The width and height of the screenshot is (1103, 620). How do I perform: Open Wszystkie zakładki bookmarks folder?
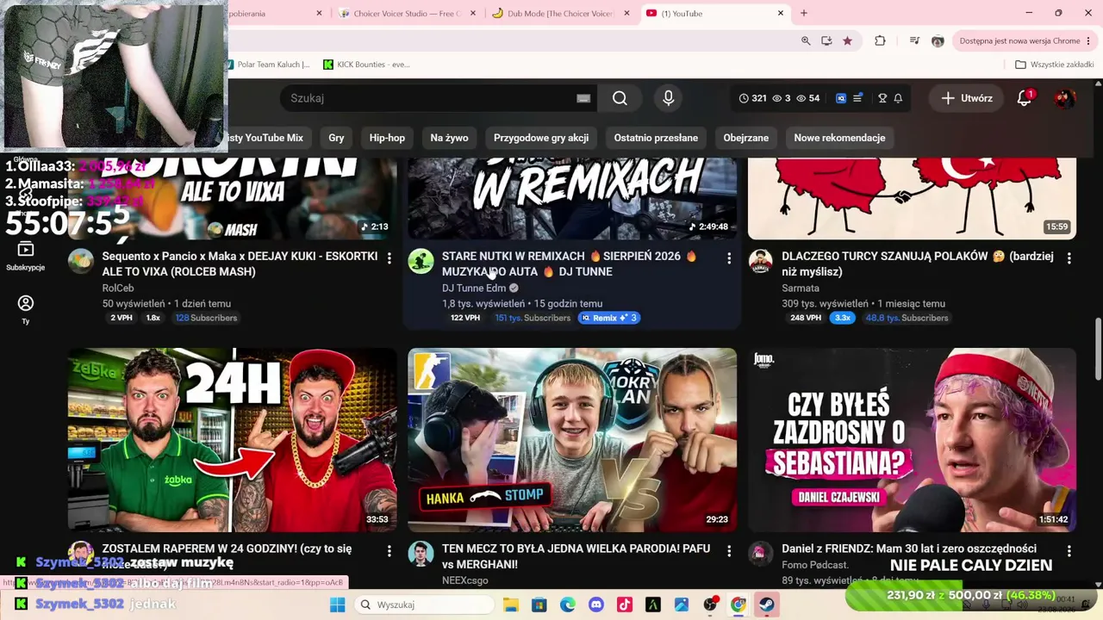click(1054, 65)
